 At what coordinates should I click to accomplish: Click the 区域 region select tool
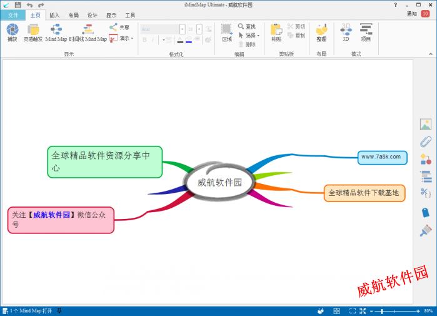click(x=227, y=33)
